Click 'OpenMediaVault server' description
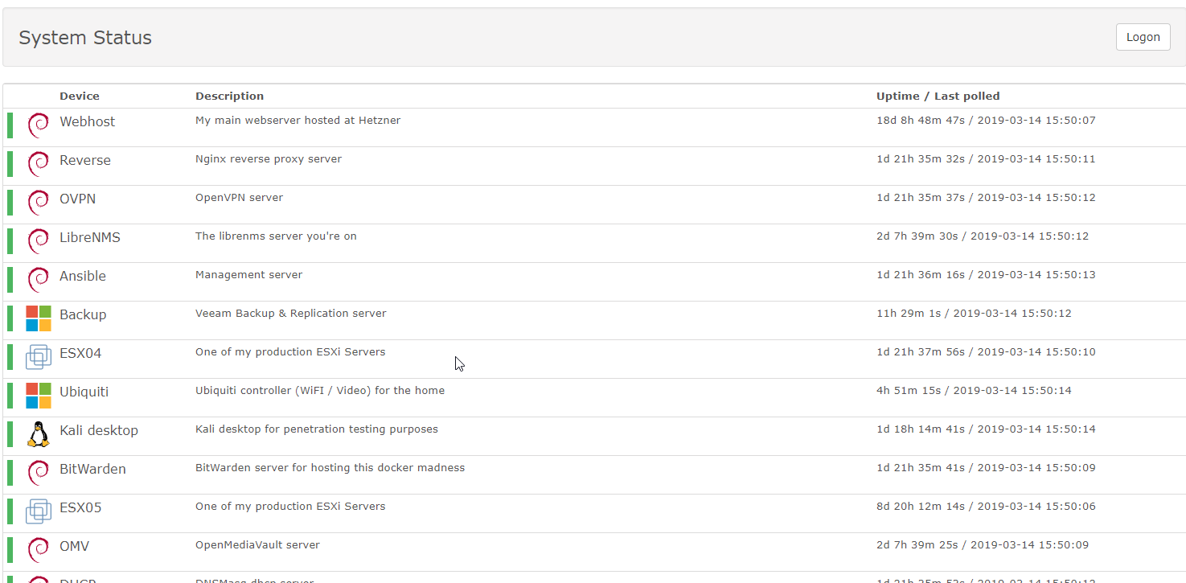 (x=257, y=545)
